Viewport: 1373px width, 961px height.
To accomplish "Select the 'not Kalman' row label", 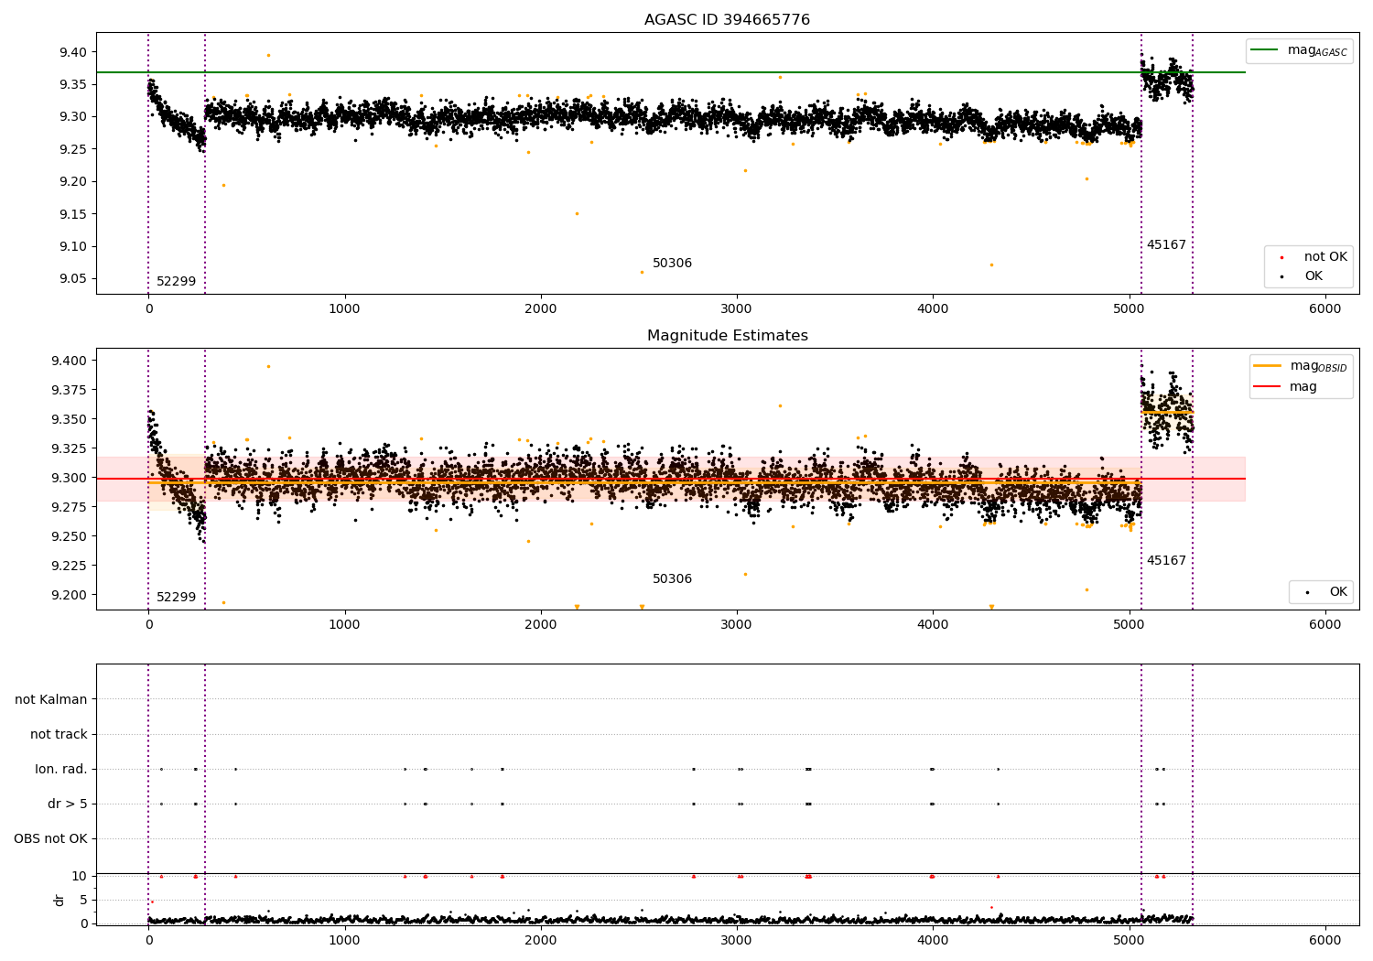I will [51, 699].
